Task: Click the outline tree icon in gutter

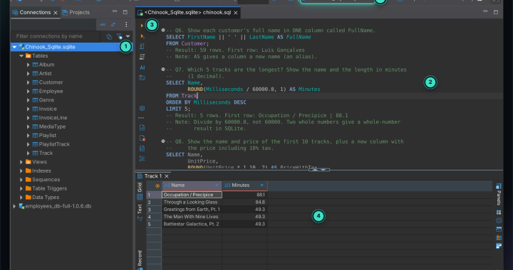Action: (x=142, y=158)
